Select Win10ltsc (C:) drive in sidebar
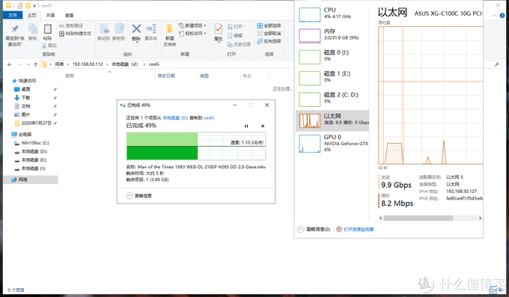 tap(35, 143)
